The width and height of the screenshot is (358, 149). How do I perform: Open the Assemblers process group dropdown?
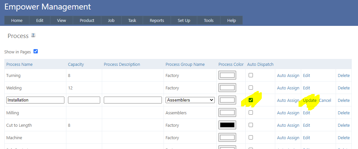click(190, 100)
